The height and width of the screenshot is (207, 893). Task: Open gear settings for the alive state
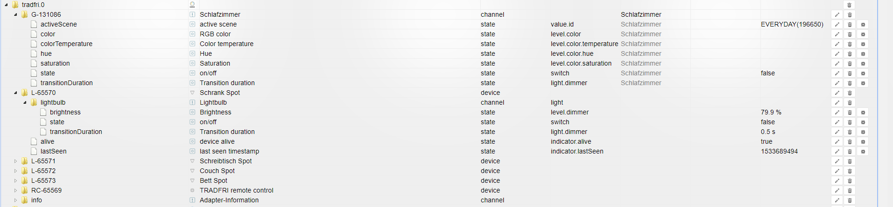point(863,142)
